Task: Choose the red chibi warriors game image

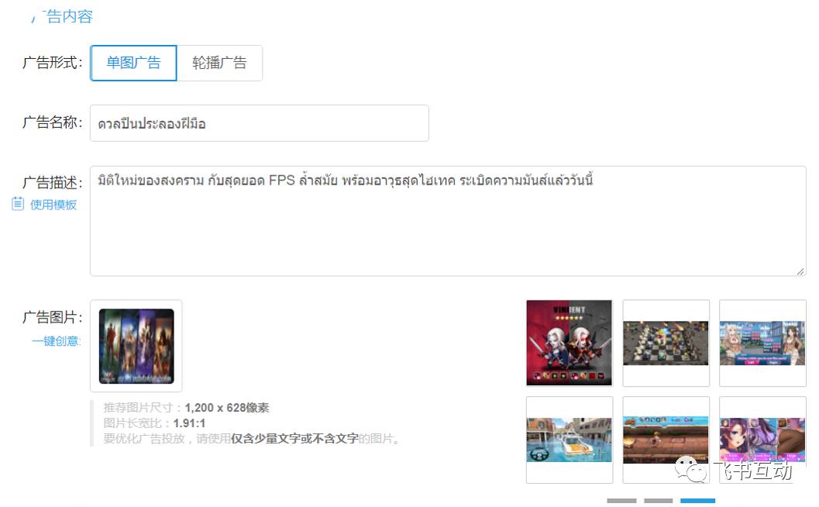Action: [x=569, y=343]
